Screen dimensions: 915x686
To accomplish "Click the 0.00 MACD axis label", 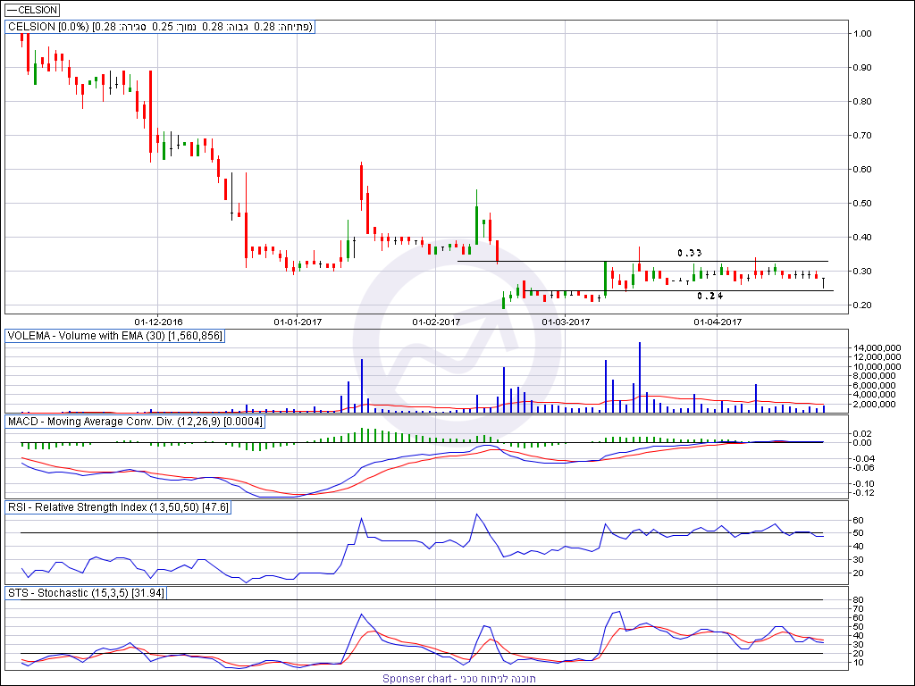I will [862, 443].
